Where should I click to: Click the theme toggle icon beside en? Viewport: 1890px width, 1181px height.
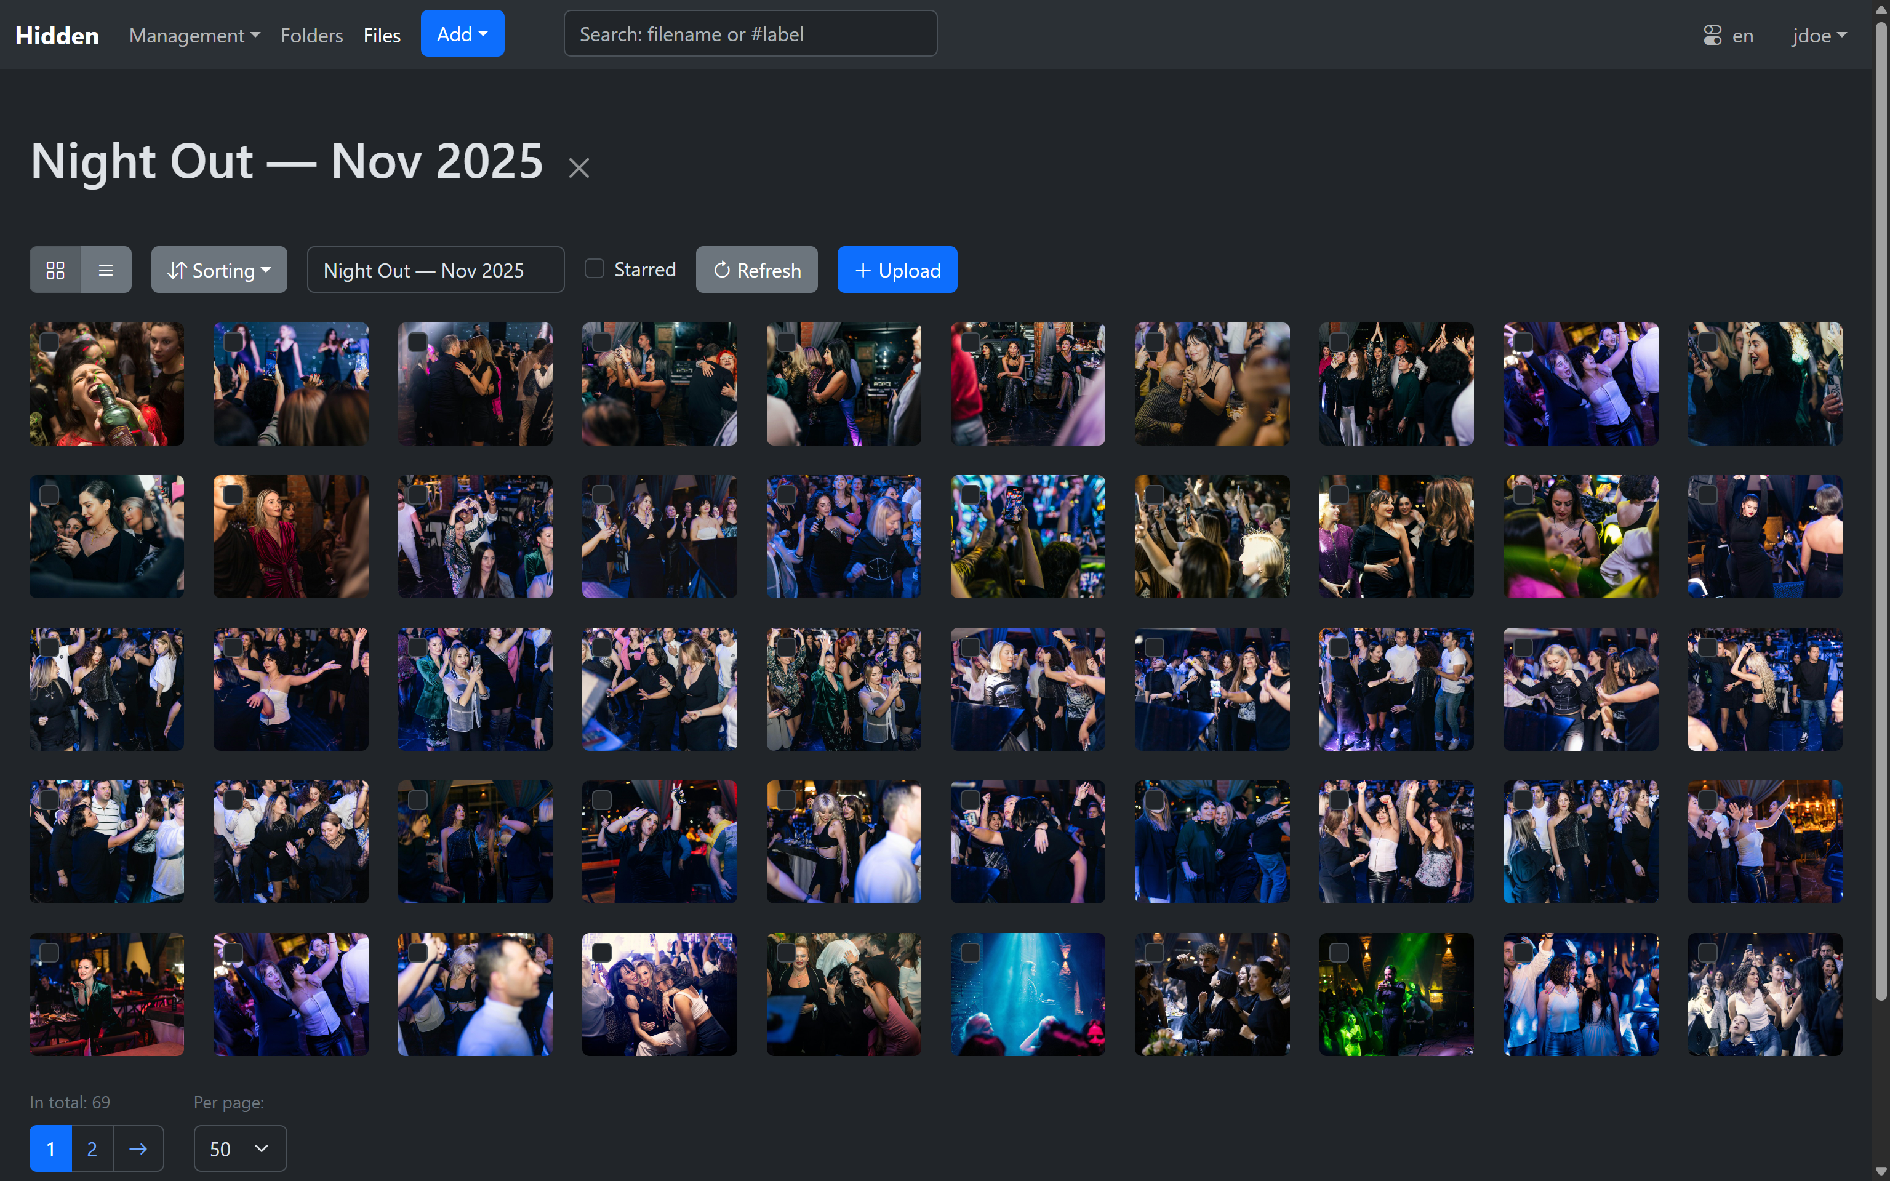point(1712,35)
